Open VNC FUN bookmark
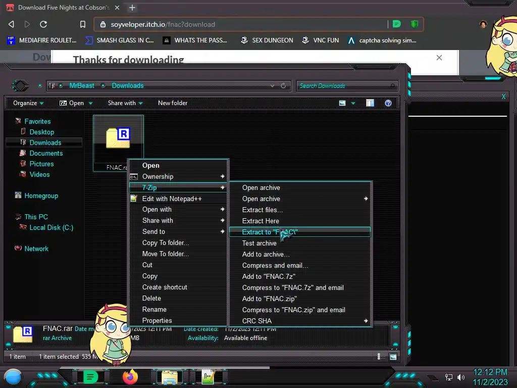 point(320,40)
